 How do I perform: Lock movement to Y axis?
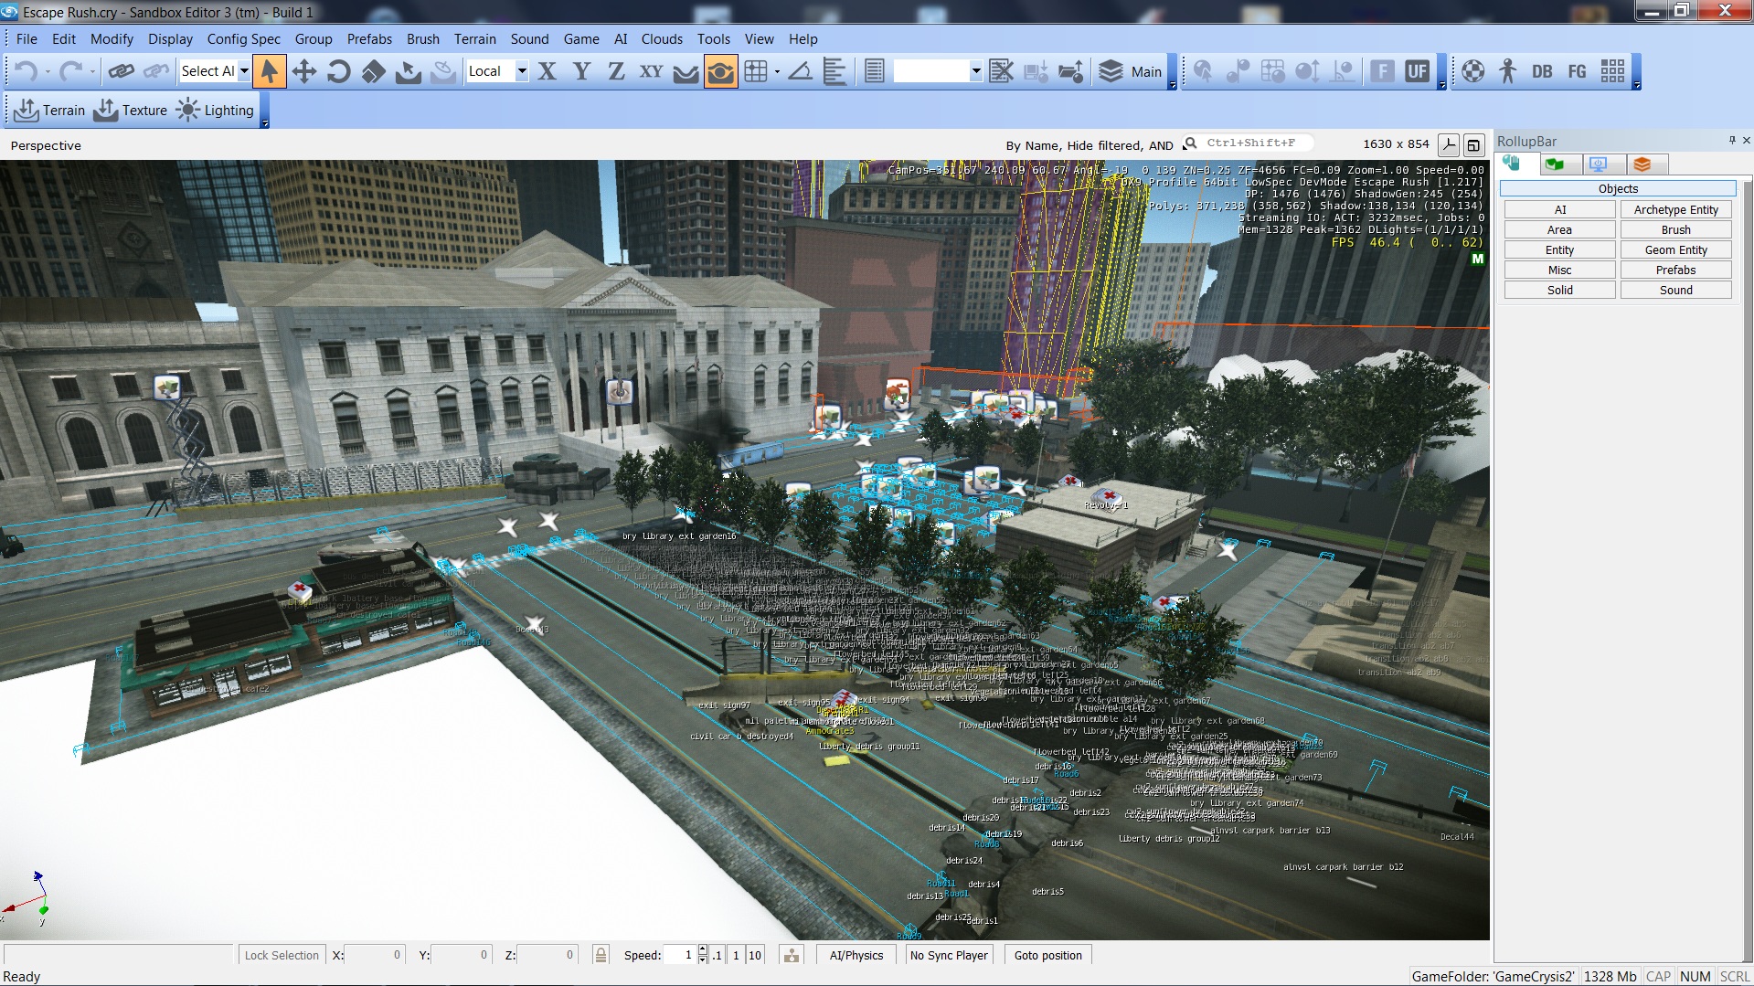point(582,71)
